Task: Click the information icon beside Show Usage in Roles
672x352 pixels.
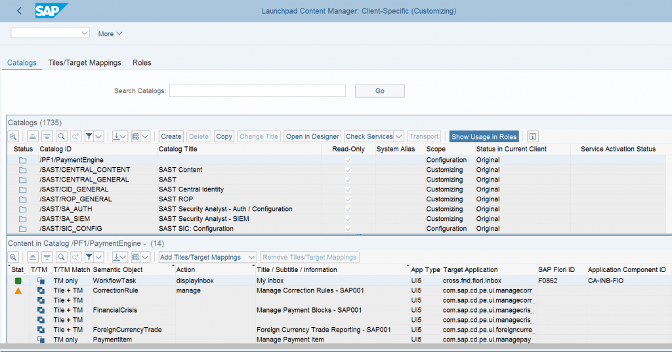Action: tap(533, 136)
